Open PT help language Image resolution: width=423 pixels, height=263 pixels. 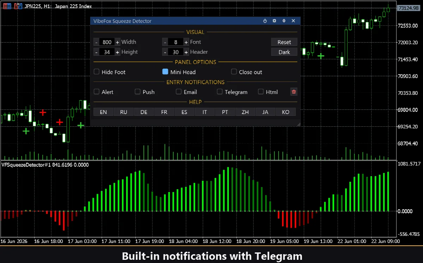coord(225,112)
